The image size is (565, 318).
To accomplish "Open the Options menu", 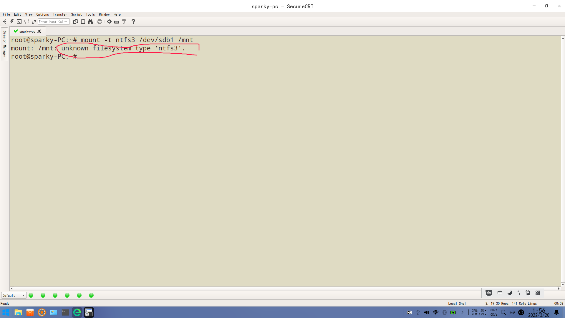I will 43,14.
